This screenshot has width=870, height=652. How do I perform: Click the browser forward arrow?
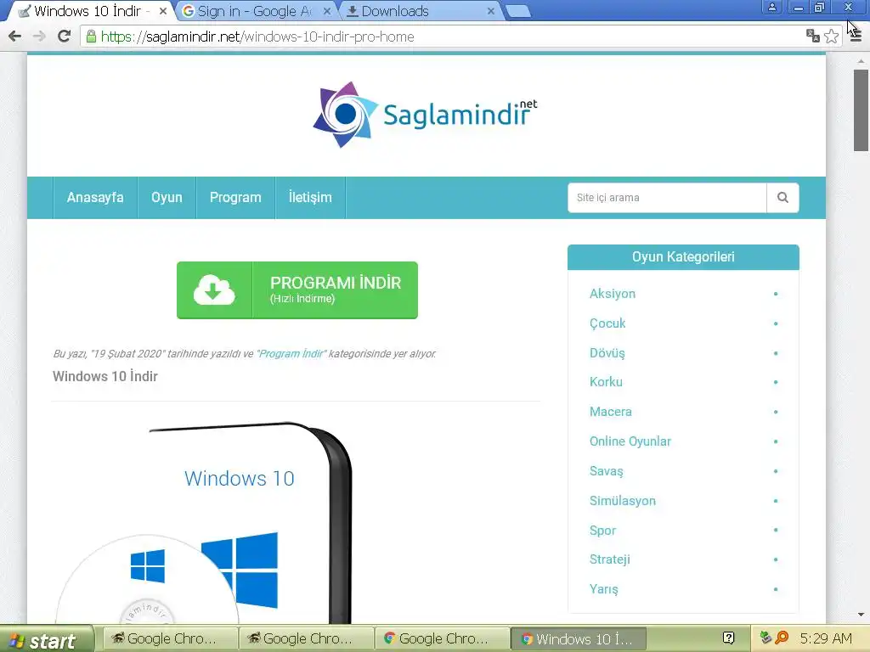coord(39,37)
